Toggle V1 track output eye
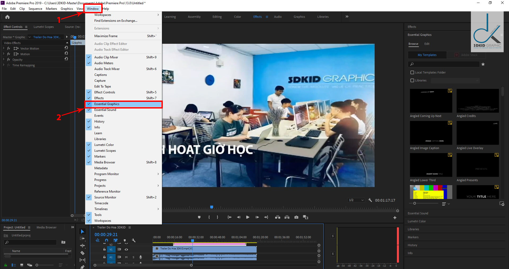 coord(126,249)
